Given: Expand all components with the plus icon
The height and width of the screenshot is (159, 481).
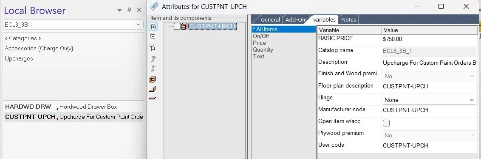Looking at the screenshot, I should 153,27.
